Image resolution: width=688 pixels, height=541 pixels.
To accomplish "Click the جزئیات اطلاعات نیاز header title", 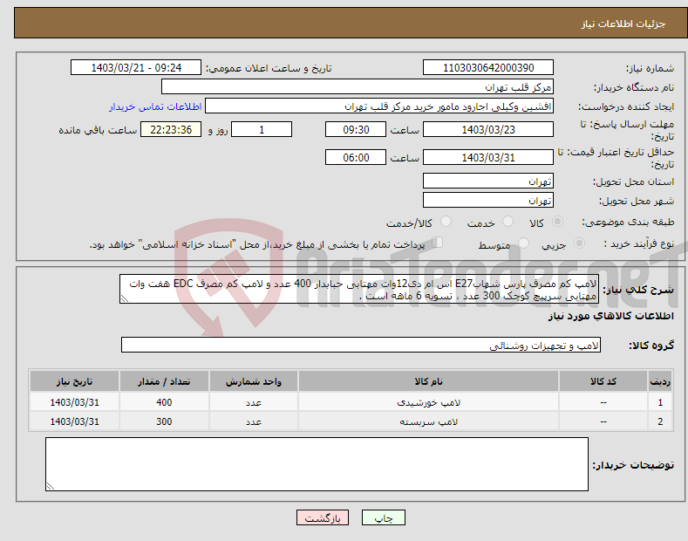I will coord(623,24).
